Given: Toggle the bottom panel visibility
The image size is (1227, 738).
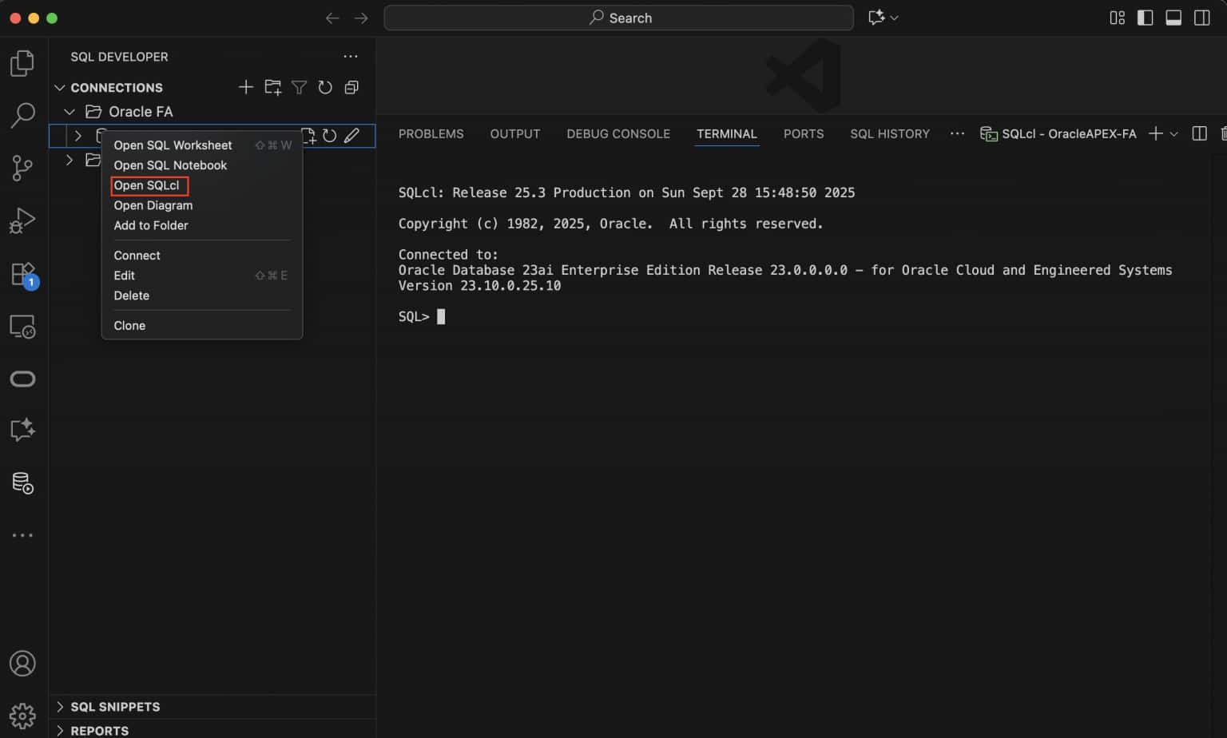Looking at the screenshot, I should [1173, 18].
